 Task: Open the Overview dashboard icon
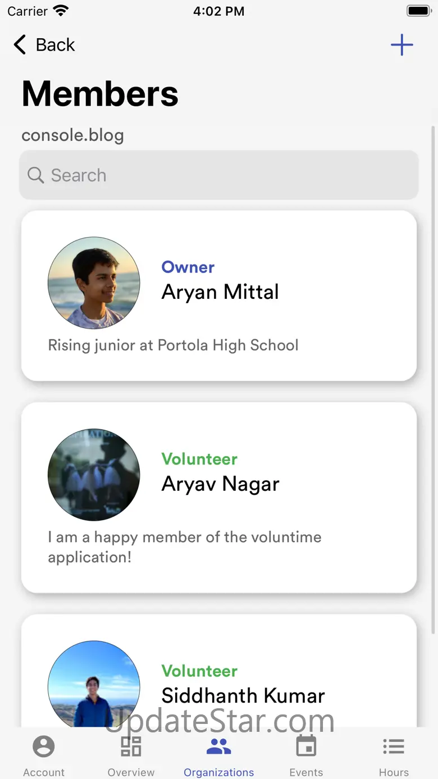tap(131, 747)
